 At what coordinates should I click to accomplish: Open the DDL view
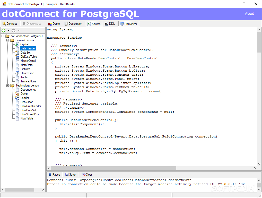110,24
